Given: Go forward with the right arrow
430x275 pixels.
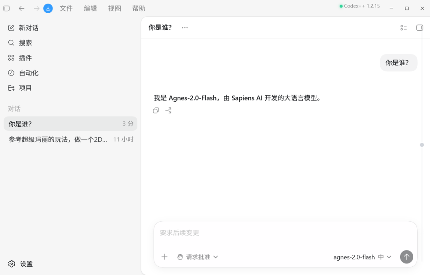Looking at the screenshot, I should [37, 8].
